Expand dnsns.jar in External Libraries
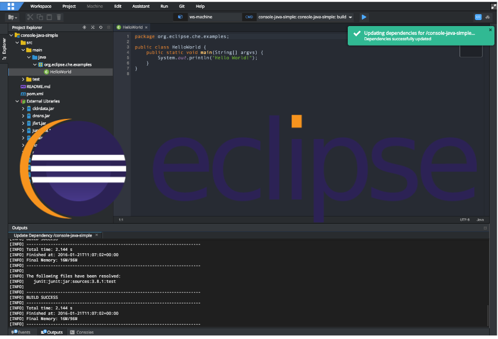This screenshot has width=498, height=339. pos(23,115)
